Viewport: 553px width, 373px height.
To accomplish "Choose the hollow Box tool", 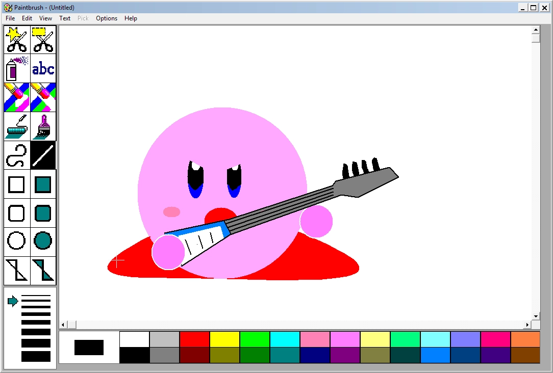I will click(x=17, y=184).
